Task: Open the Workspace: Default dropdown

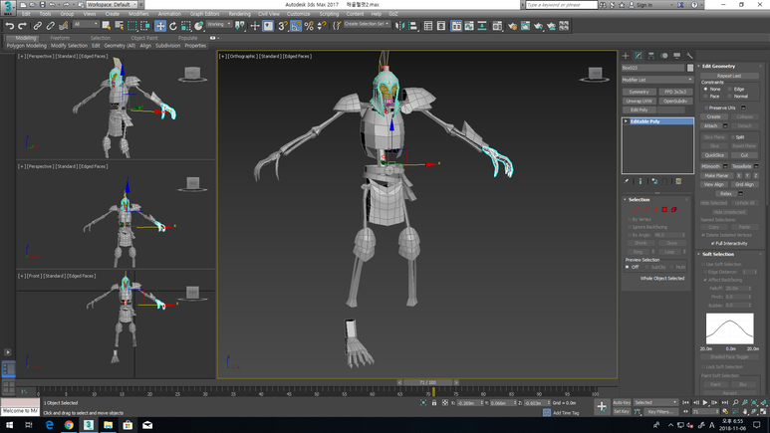Action: tap(110, 4)
